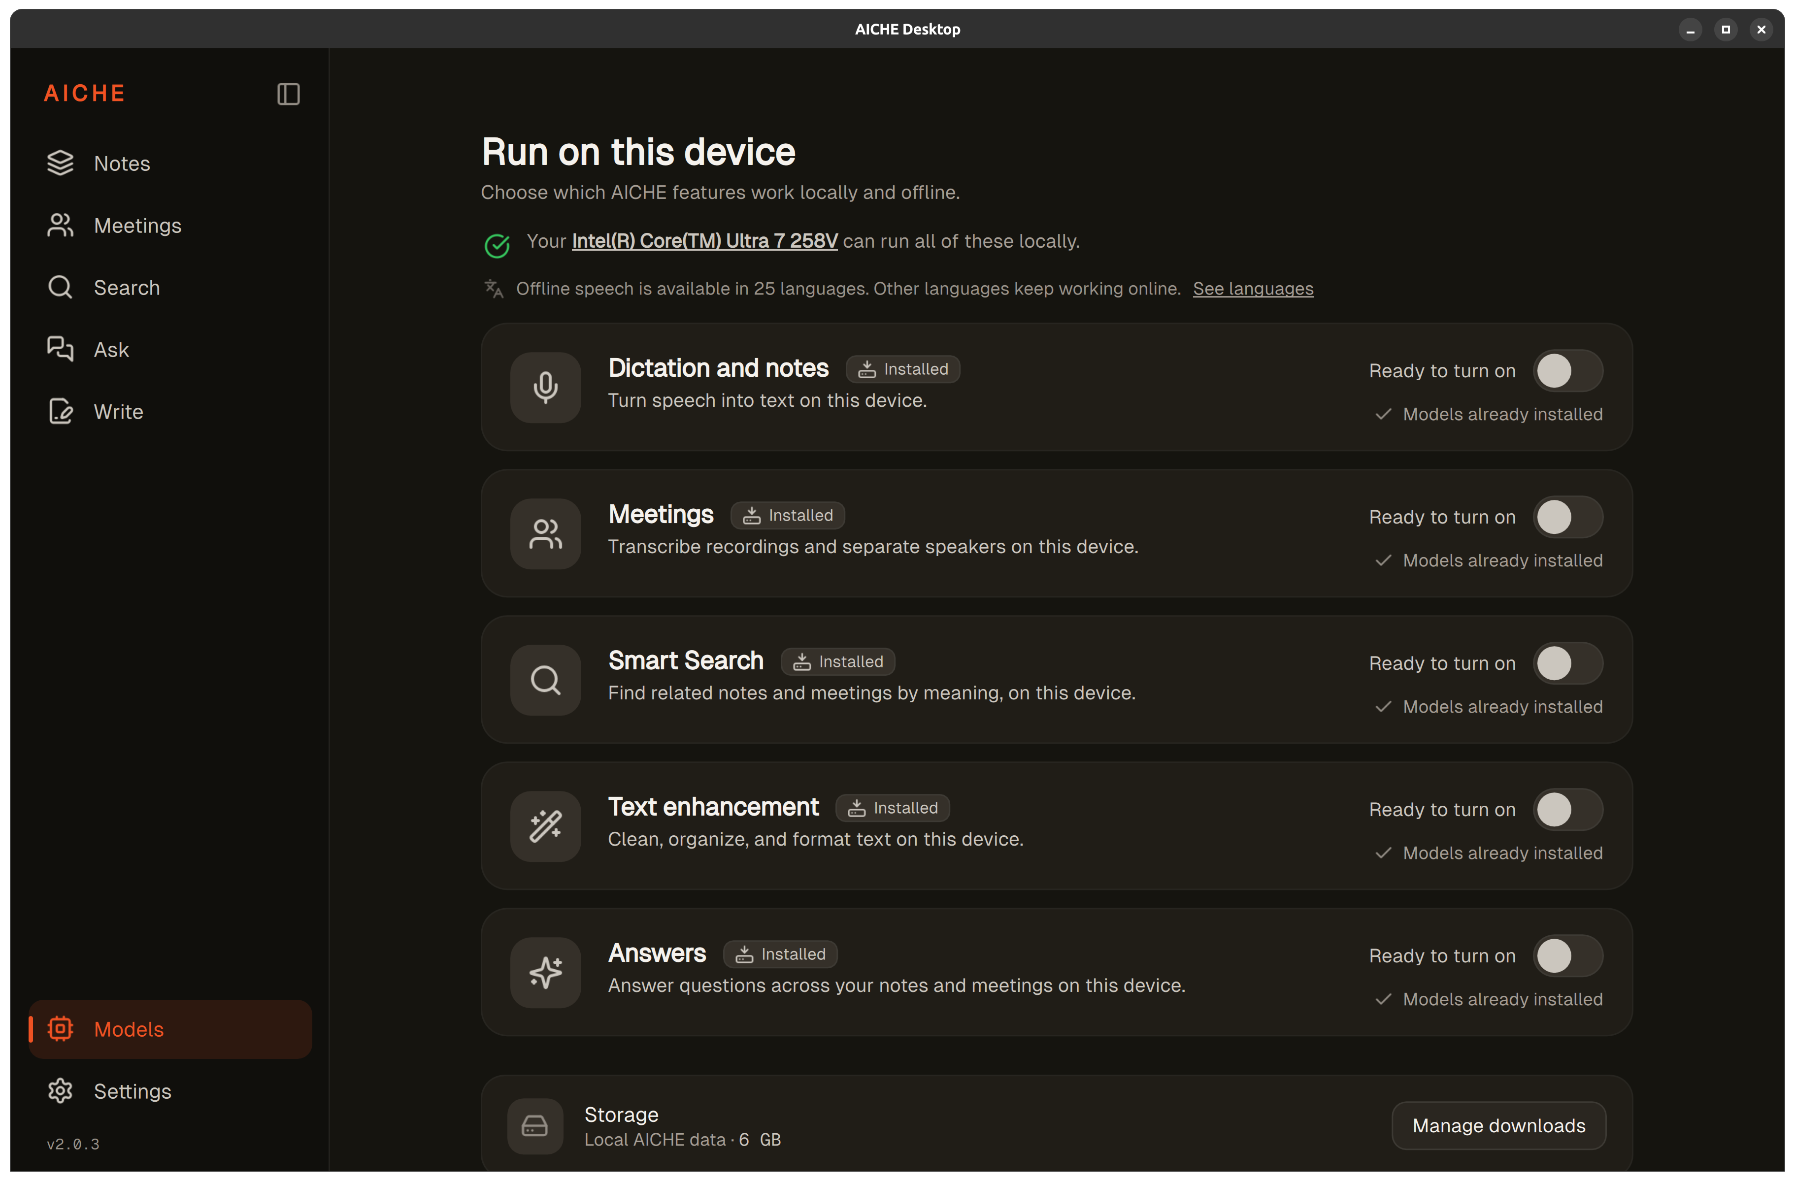Viewport: 1795px width, 1182px height.
Task: Click Dictation and notes title
Action: [718, 368]
